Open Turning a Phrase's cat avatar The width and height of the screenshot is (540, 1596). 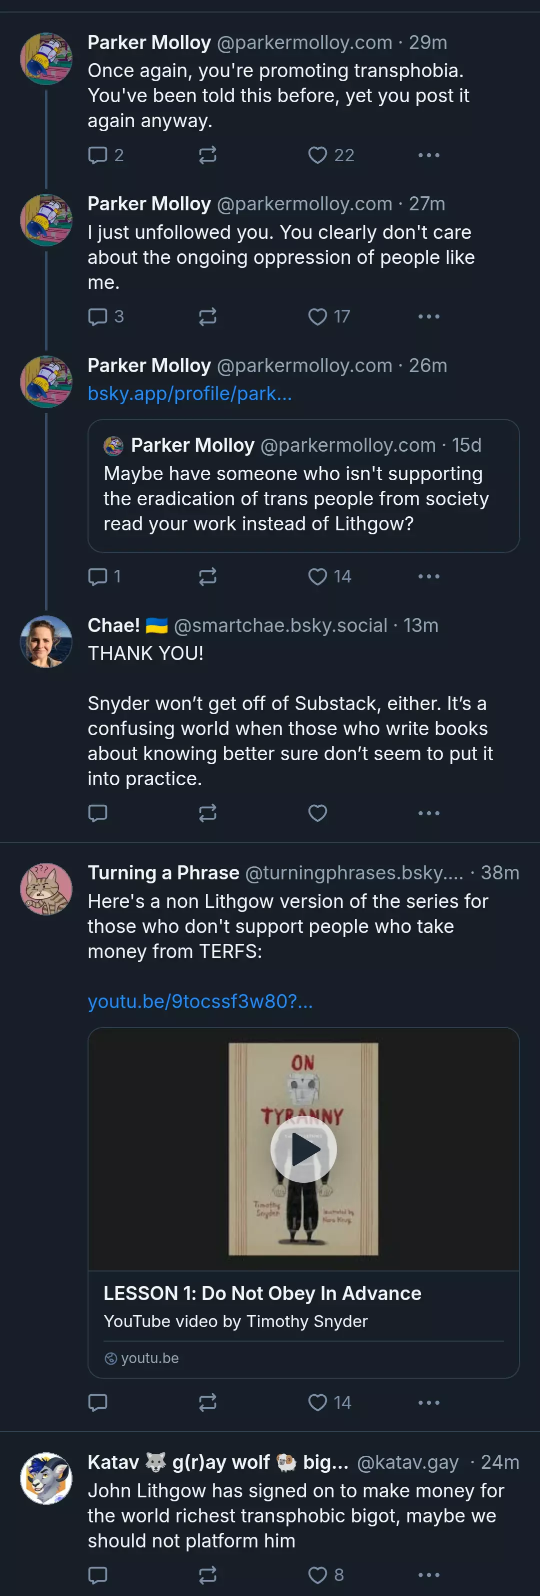click(x=46, y=889)
